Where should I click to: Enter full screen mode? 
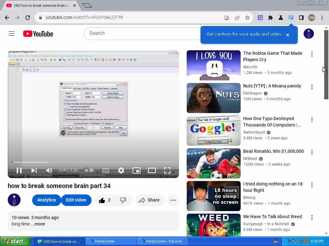click(x=167, y=170)
